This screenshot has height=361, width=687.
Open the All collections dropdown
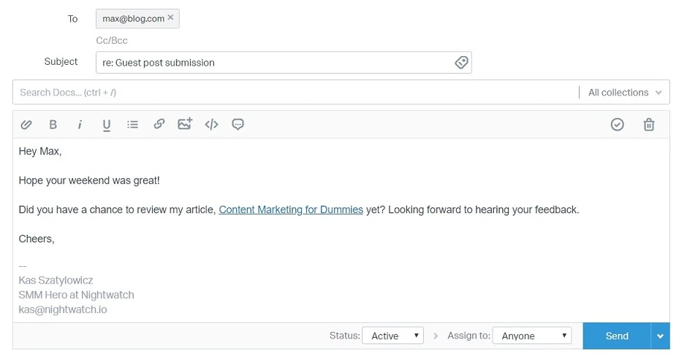625,93
